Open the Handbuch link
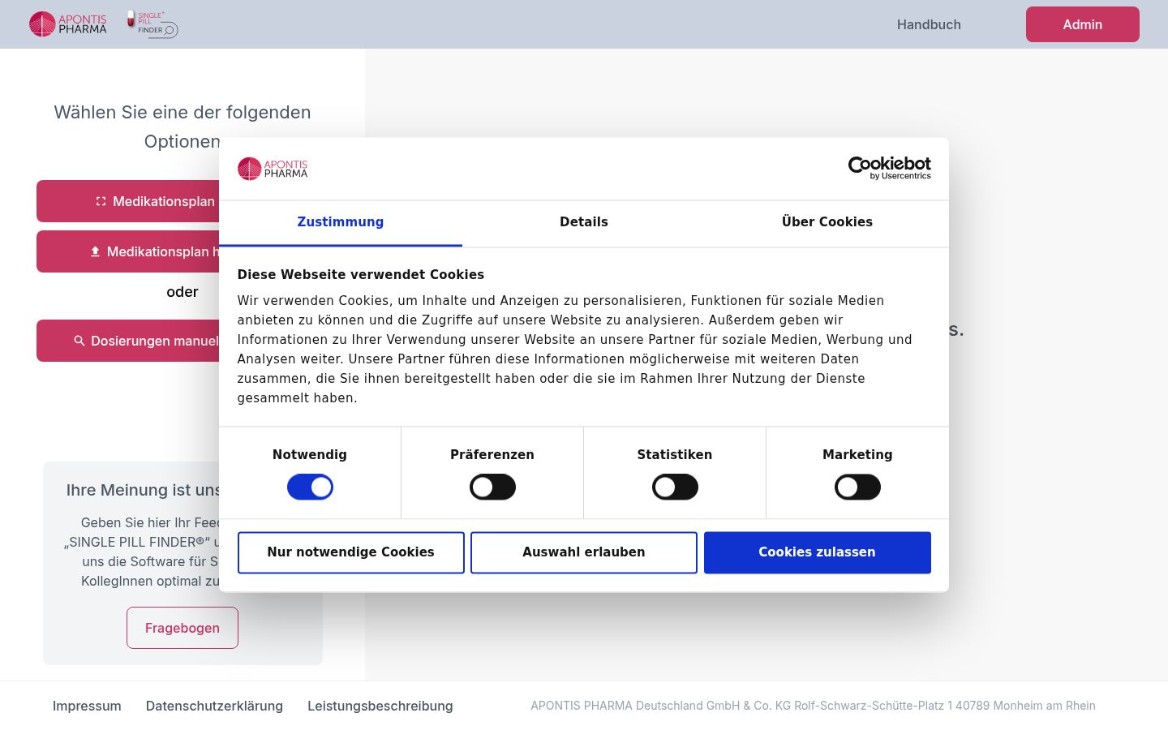Viewport: 1168px width, 730px height. tap(929, 24)
